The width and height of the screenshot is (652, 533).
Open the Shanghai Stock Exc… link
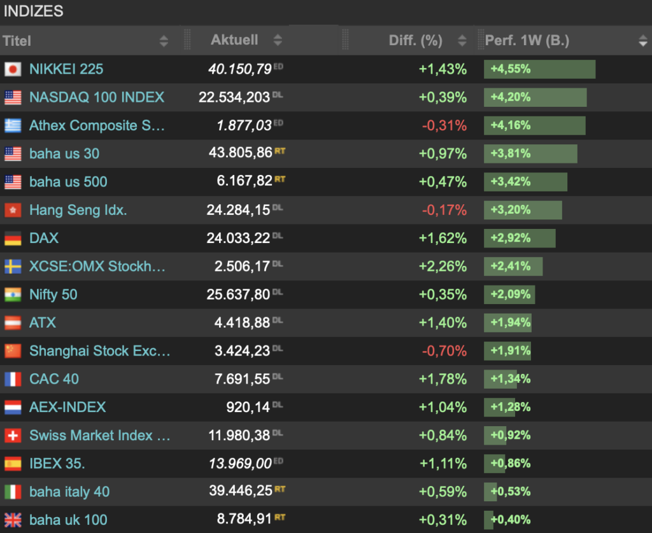tap(100, 351)
